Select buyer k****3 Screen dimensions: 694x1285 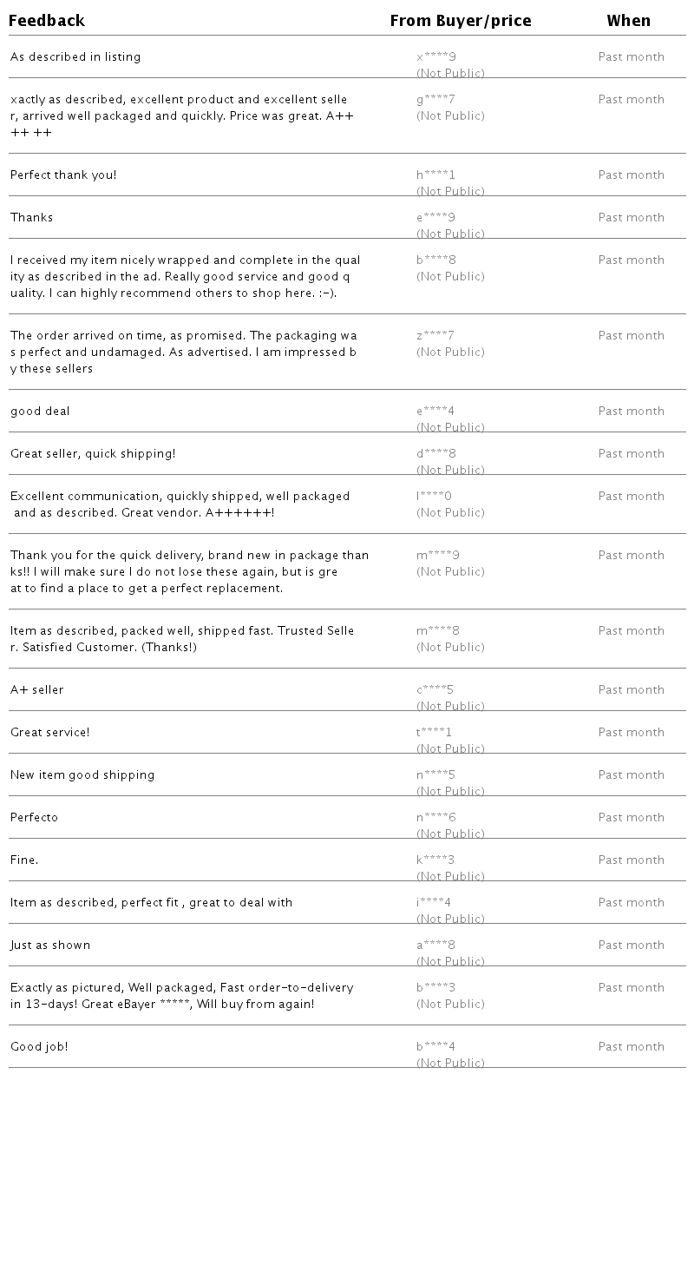[x=435, y=860]
